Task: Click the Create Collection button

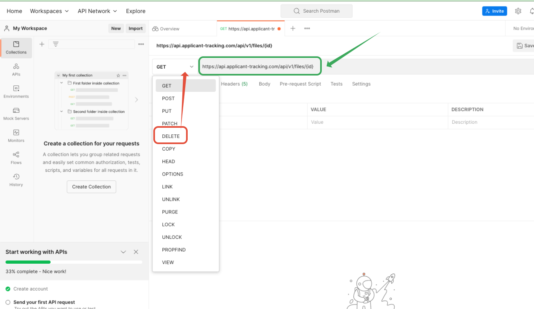Action: 92,187
